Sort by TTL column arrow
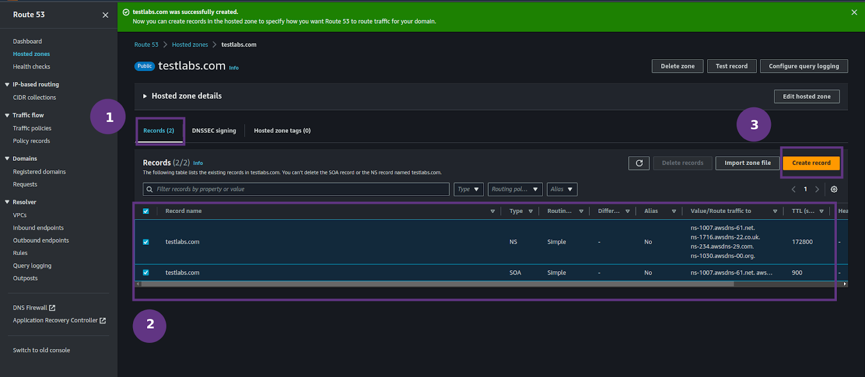 click(821, 211)
